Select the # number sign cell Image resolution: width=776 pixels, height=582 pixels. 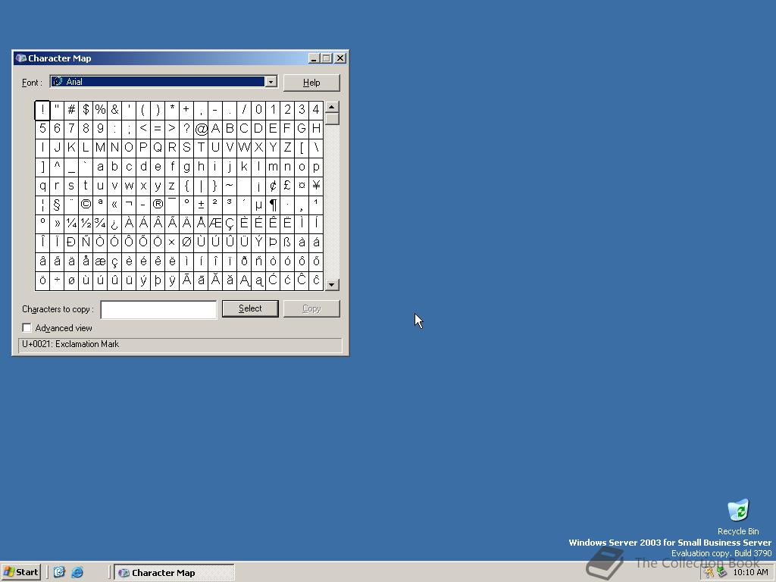(x=71, y=110)
